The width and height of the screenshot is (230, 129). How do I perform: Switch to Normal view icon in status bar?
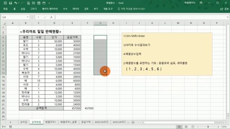179,127
